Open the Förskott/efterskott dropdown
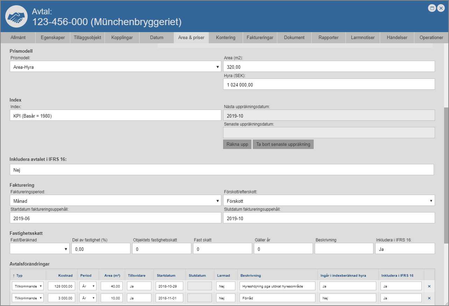 pyautogui.click(x=329, y=201)
